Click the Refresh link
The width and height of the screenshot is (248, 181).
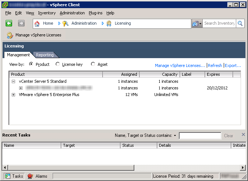click(215, 65)
